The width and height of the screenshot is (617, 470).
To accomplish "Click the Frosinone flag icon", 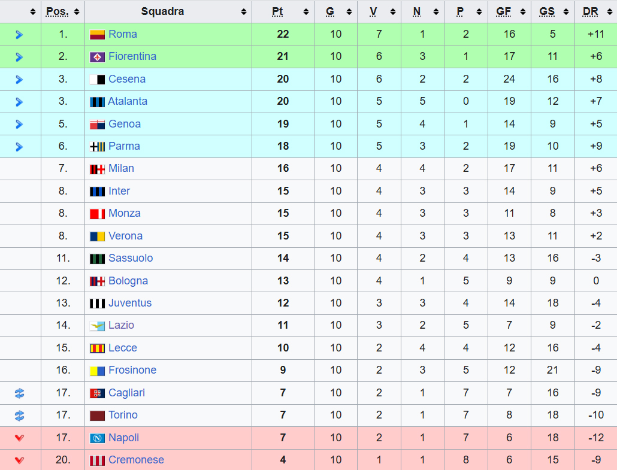I will (x=97, y=371).
